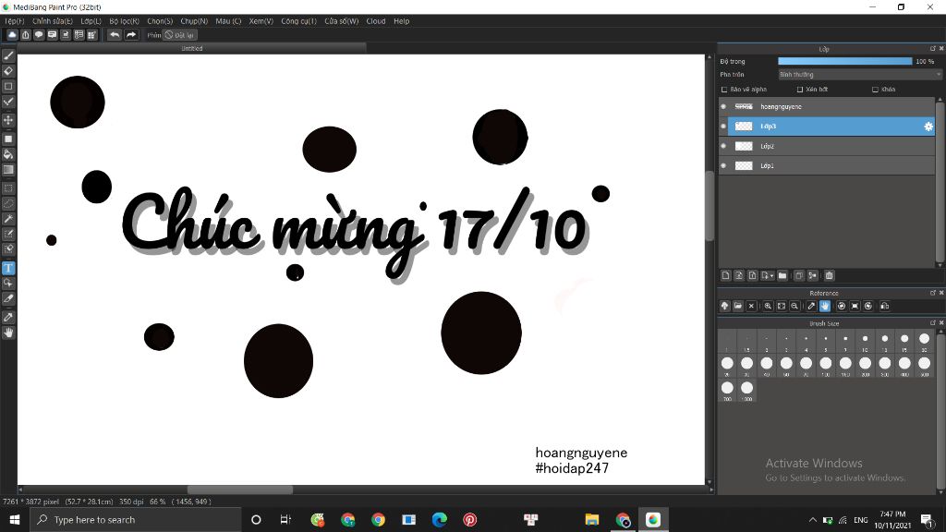Select eyedropper in Reference panel
946x532 pixels.
pyautogui.click(x=811, y=306)
